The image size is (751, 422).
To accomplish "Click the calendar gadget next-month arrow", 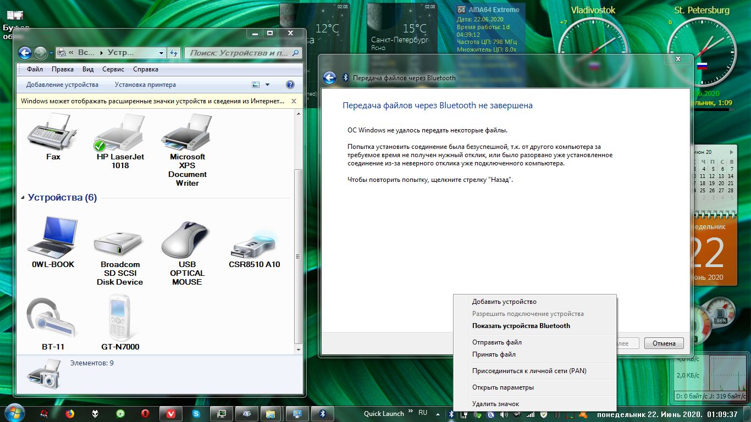I will click(732, 152).
